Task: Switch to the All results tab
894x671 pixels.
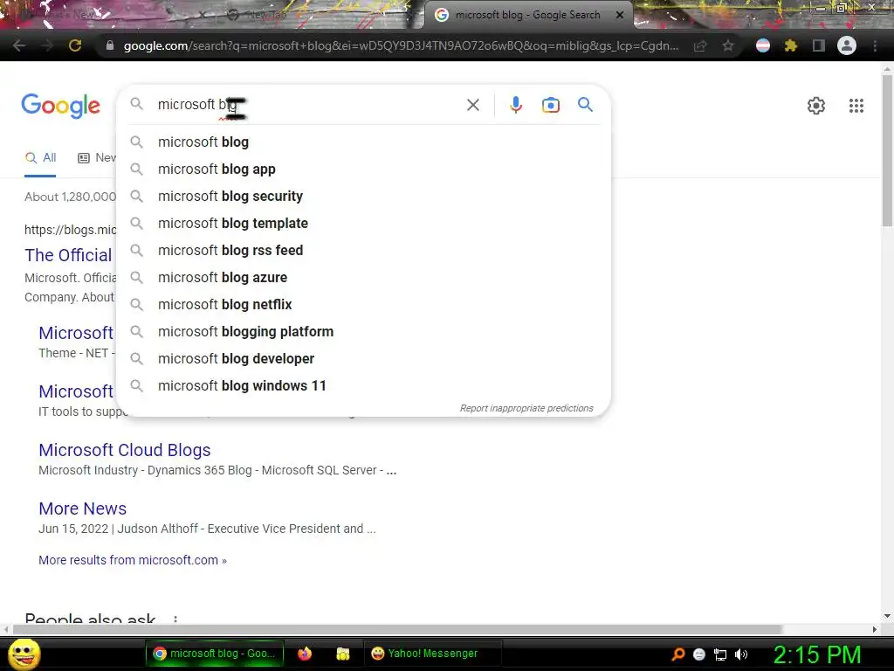Action: 40,158
